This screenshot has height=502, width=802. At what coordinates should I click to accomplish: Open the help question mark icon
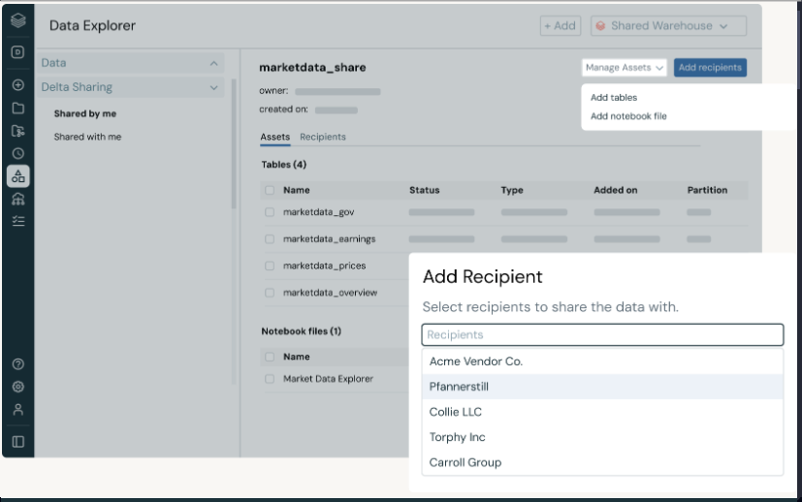coord(17,364)
